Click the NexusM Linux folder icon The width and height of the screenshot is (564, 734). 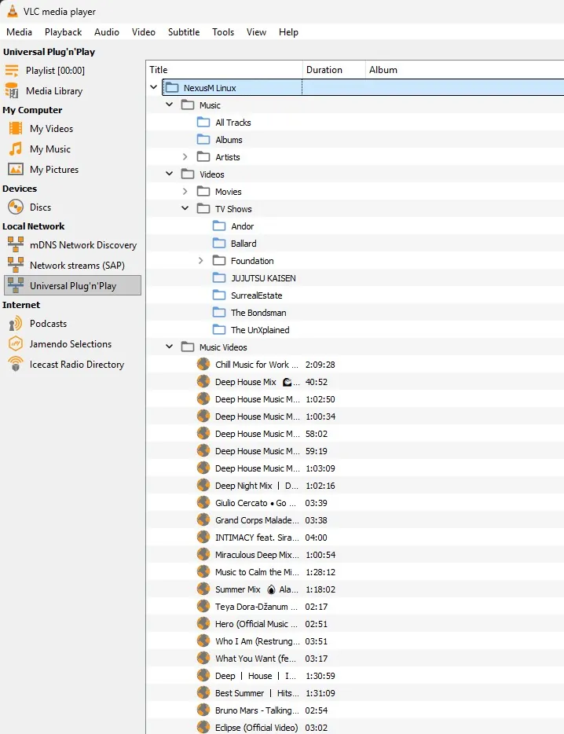pyautogui.click(x=172, y=87)
